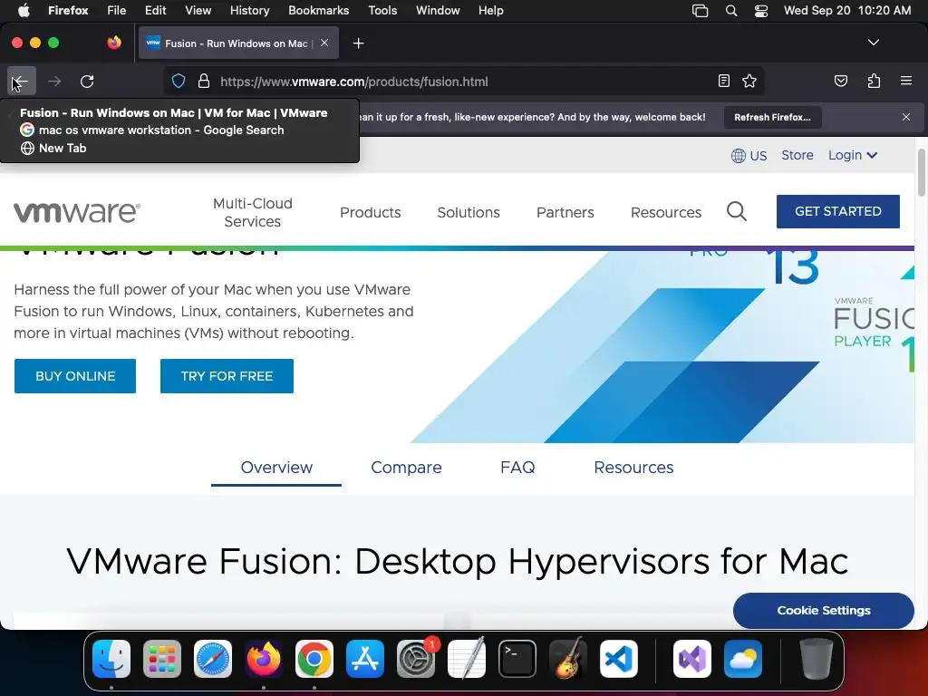Viewport: 928px width, 696px height.
Task: Open the Solutions navigation menu
Action: pyautogui.click(x=469, y=212)
